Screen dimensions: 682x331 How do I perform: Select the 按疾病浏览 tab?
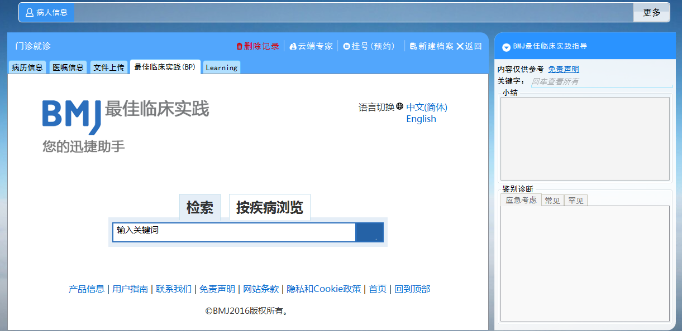click(270, 208)
